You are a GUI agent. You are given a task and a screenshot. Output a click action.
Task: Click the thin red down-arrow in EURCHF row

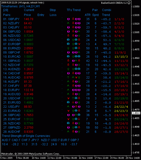coord(79,119)
